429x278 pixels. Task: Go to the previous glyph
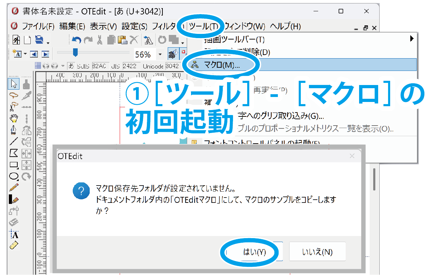point(34,54)
